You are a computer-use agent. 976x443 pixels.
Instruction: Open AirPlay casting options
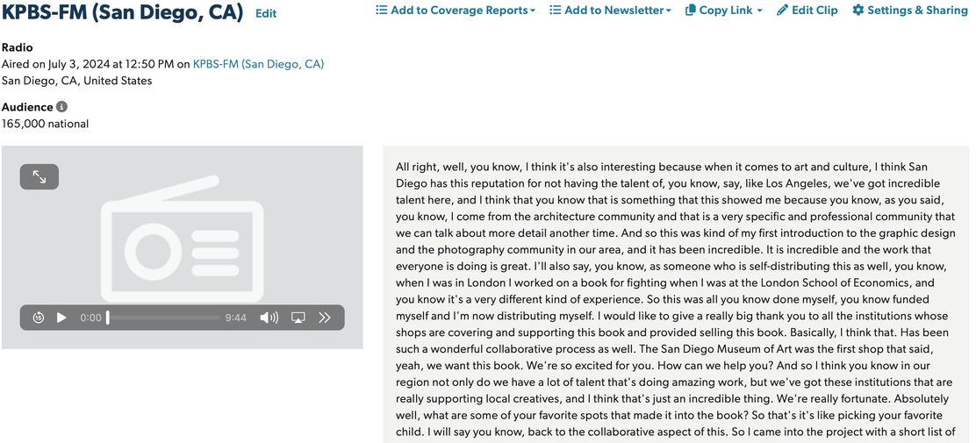coord(298,318)
